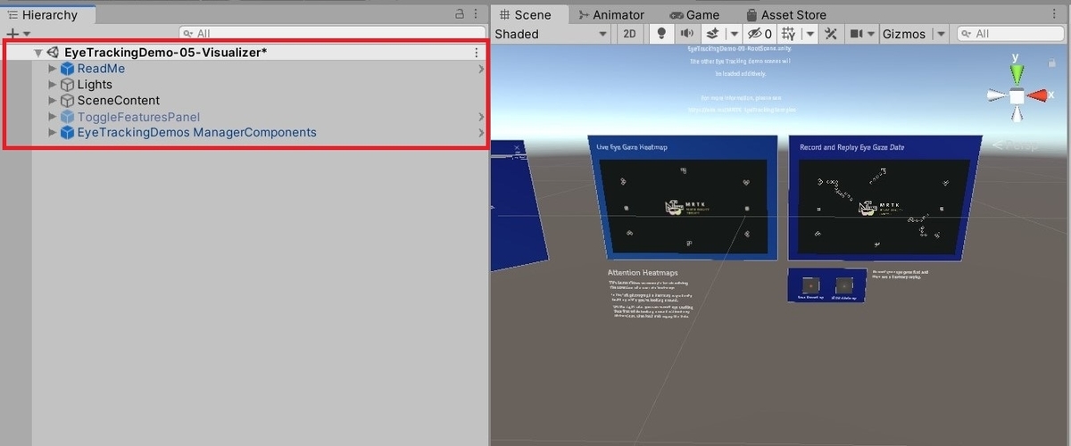This screenshot has width=1071, height=446.
Task: Open Gizmos dropdown arrow
Action: click(942, 34)
